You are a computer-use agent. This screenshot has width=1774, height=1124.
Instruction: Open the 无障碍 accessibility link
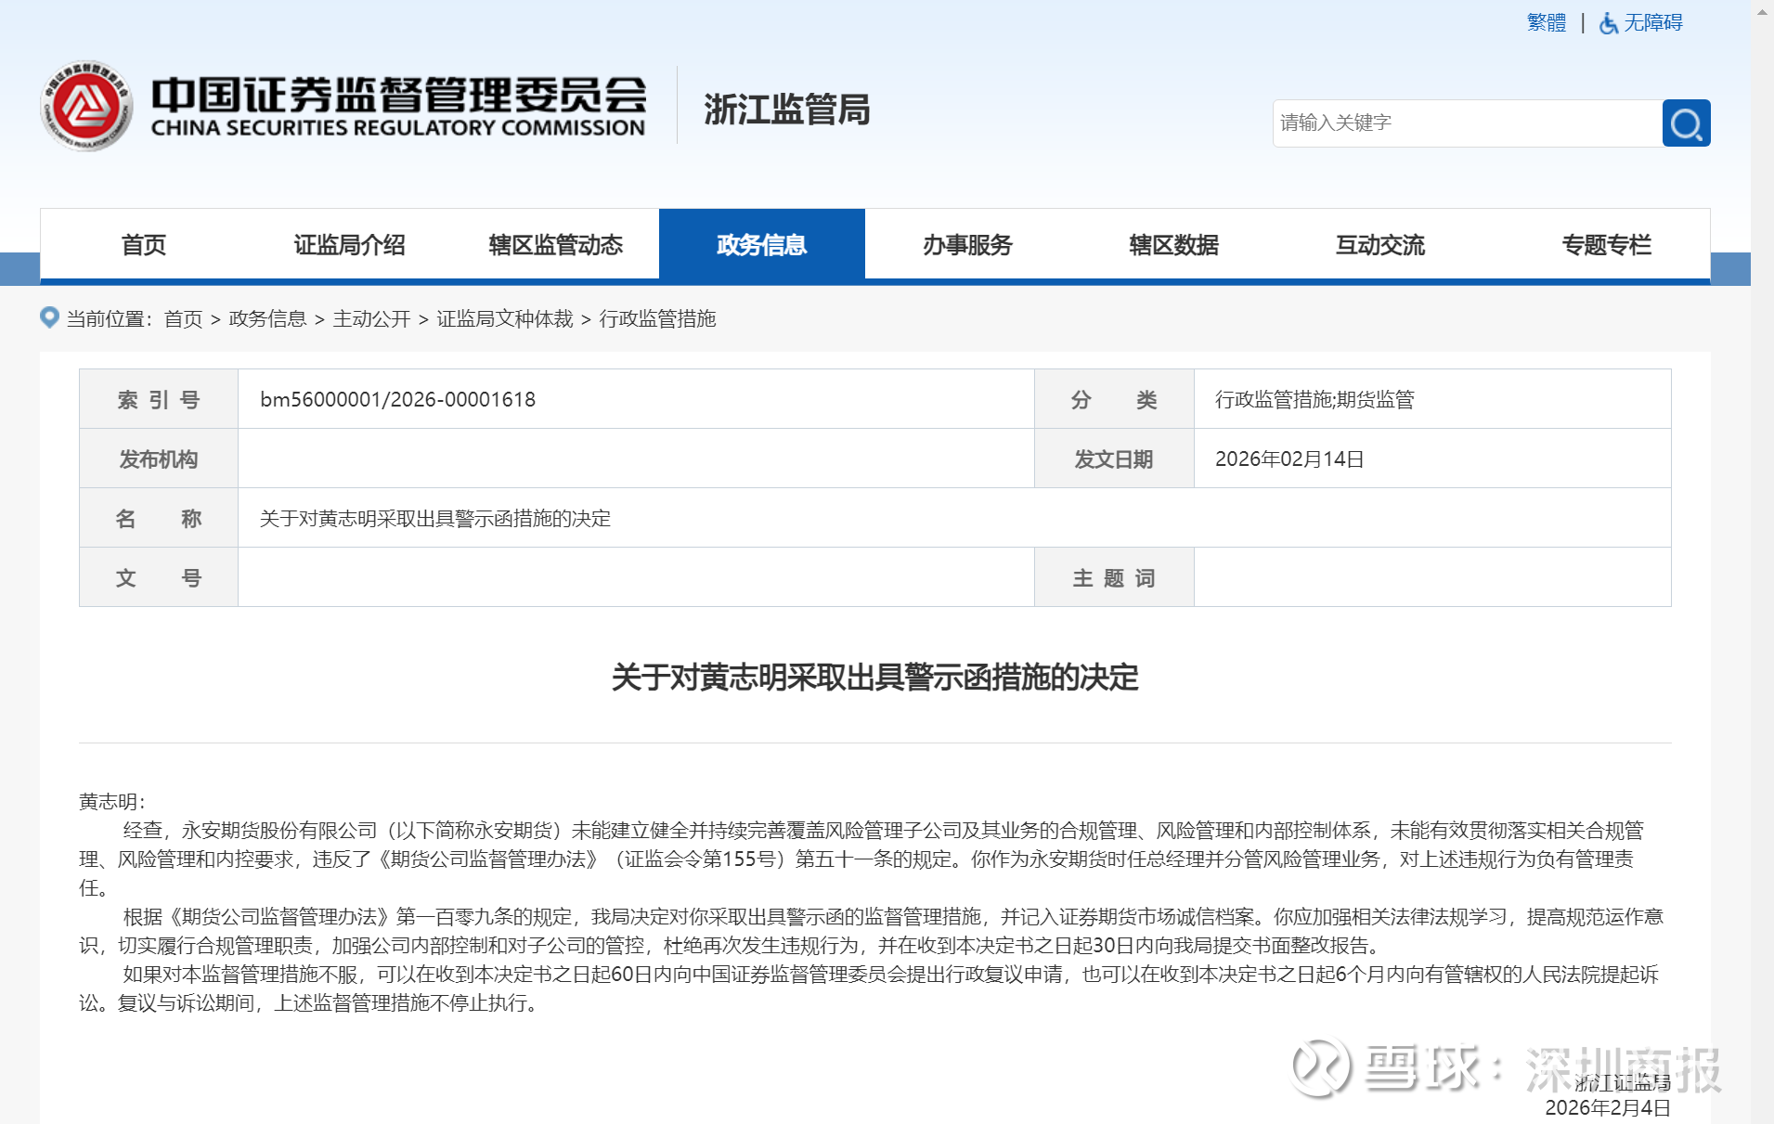pos(1652,23)
